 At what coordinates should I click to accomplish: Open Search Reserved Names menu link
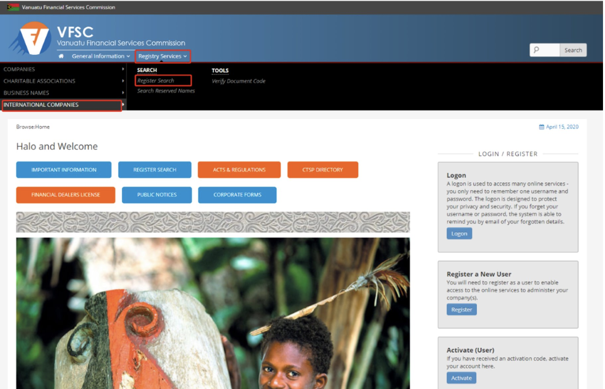pos(166,91)
